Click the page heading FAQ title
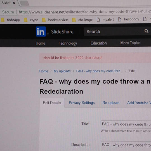 point(95,86)
